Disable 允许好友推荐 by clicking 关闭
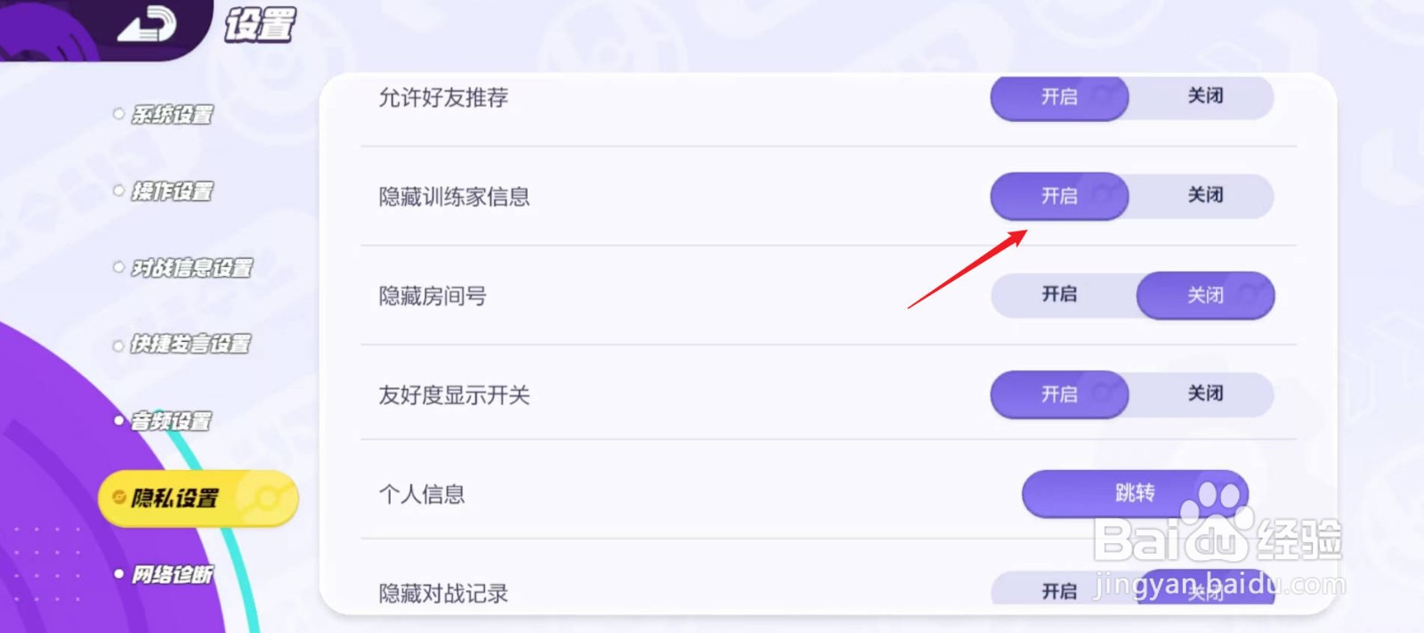 [x=1206, y=98]
